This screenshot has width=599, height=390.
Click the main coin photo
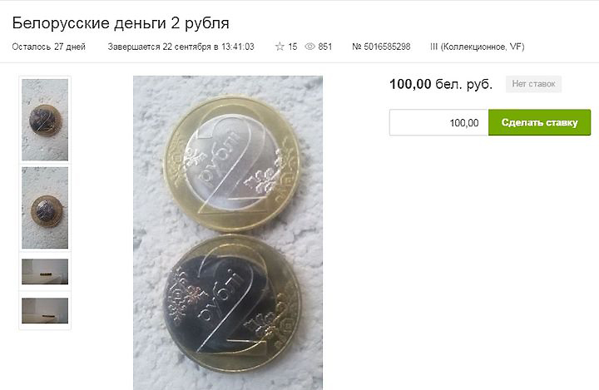(228, 233)
